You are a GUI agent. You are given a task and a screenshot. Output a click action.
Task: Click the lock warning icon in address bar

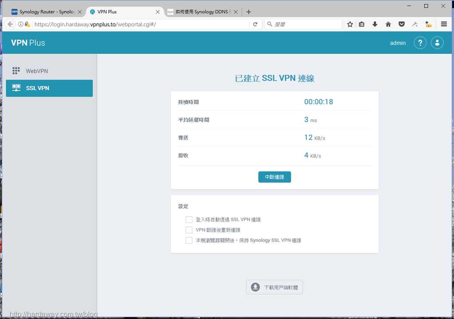[27, 24]
